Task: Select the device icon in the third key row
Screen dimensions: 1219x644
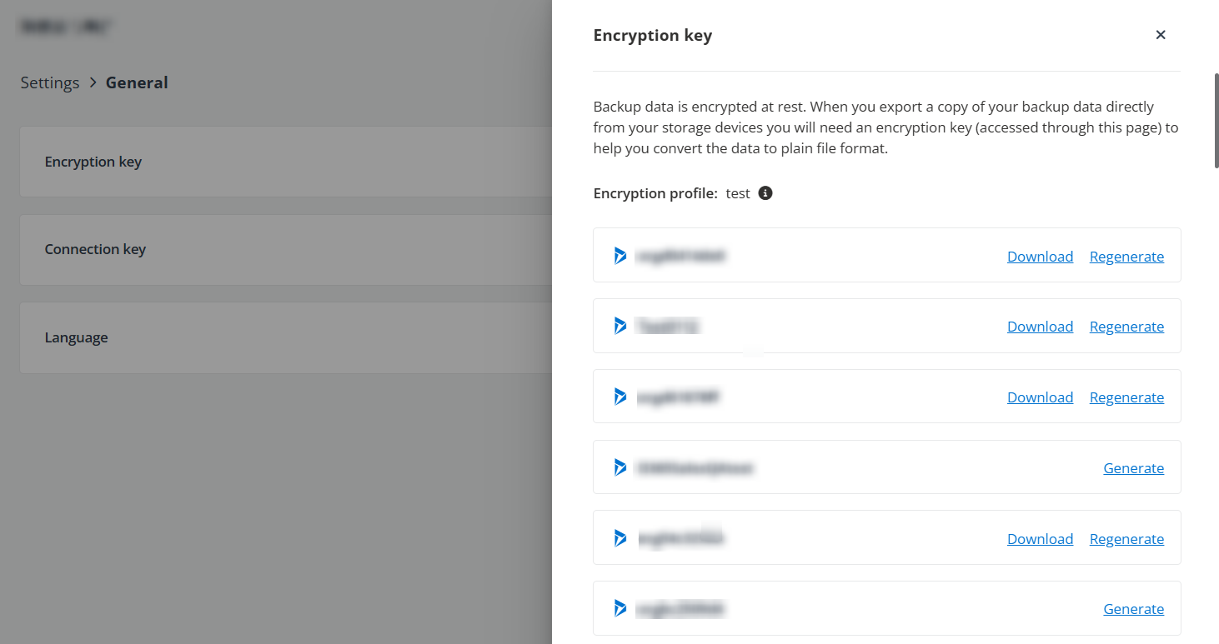Action: coord(620,397)
